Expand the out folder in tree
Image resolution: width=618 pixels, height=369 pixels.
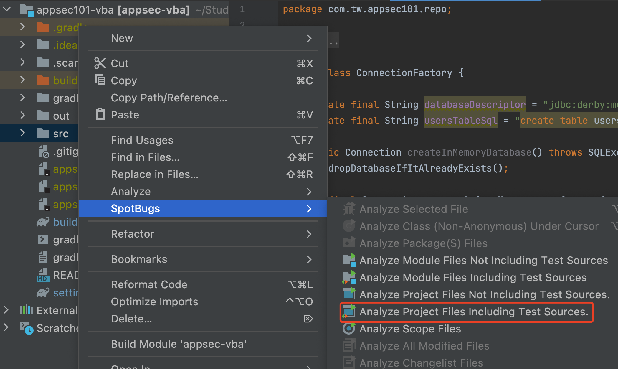pos(22,116)
